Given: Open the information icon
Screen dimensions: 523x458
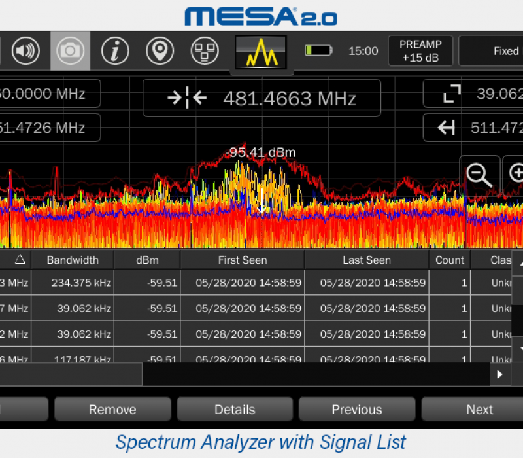Looking at the screenshot, I should (115, 51).
